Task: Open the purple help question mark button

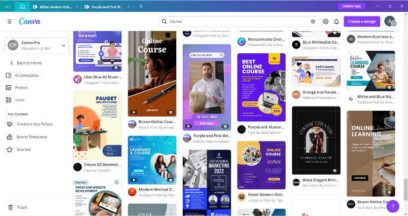Action: tap(393, 206)
